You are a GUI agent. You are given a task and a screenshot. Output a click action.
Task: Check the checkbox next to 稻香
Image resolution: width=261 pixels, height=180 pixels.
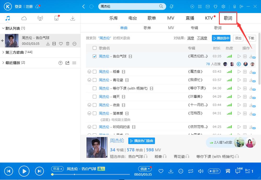95,71
